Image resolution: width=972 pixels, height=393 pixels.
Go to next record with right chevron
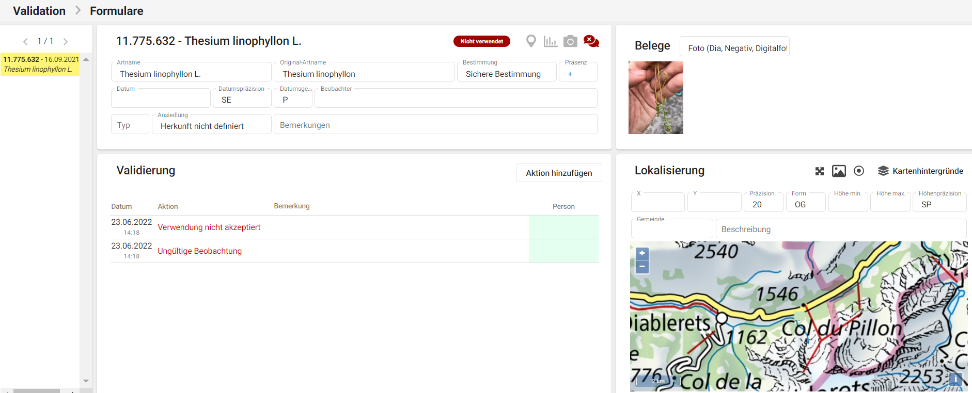pyautogui.click(x=66, y=42)
